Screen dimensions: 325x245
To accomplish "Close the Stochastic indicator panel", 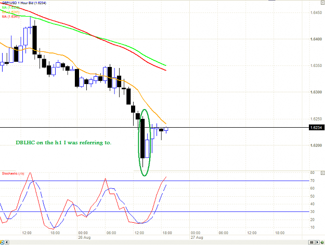I will coord(323,173).
